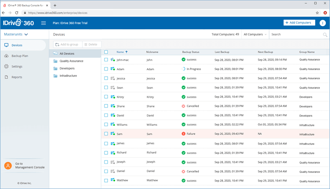Open the All Computers filter dropdown

[x=255, y=34]
